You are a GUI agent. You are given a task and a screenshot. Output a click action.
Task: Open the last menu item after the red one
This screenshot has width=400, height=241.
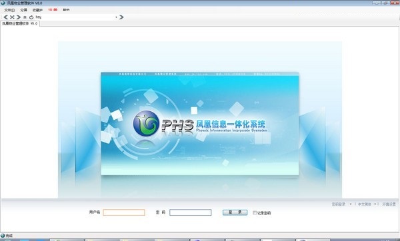point(66,10)
